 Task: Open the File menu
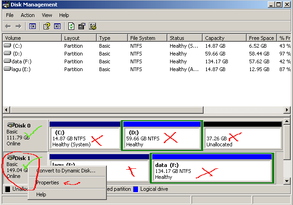point(10,15)
